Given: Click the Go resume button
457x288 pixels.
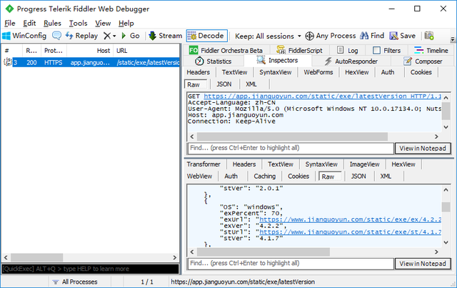Looking at the screenshot, I should click(131, 36).
